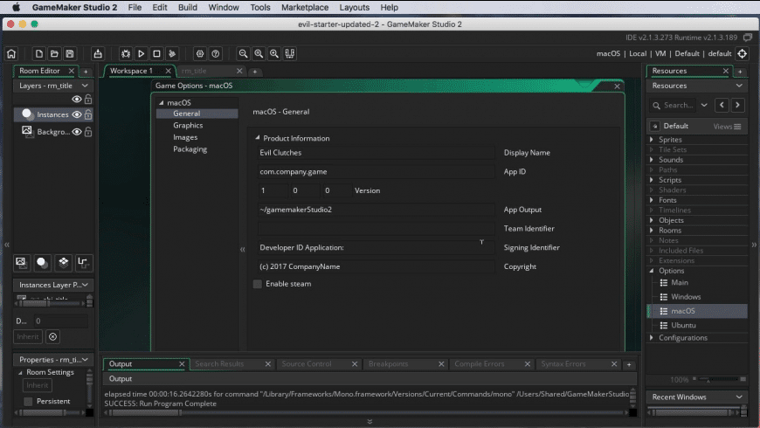Save the project with the disk icon
The width and height of the screenshot is (760, 428).
pos(70,54)
